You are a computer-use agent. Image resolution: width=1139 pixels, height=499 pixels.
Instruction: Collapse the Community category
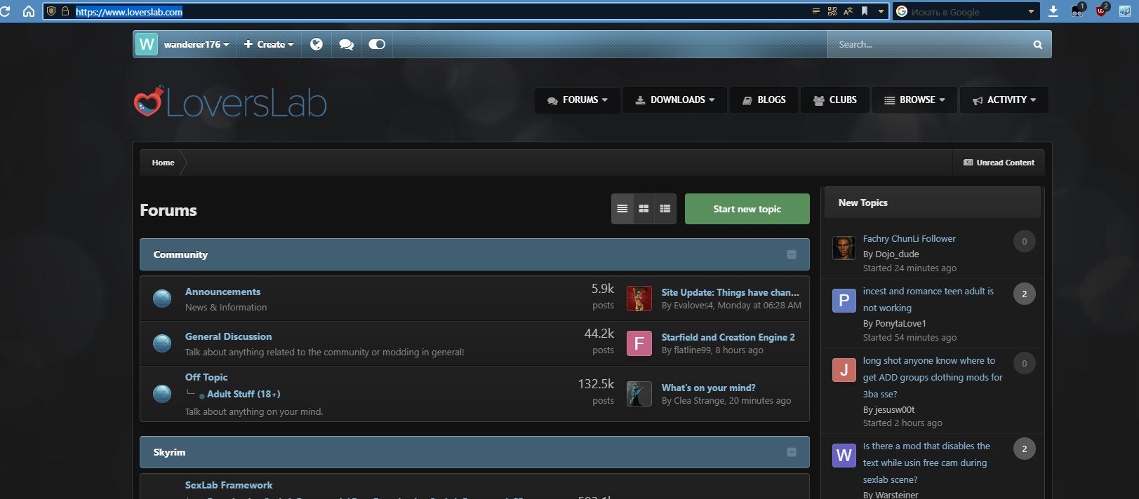pyautogui.click(x=791, y=254)
